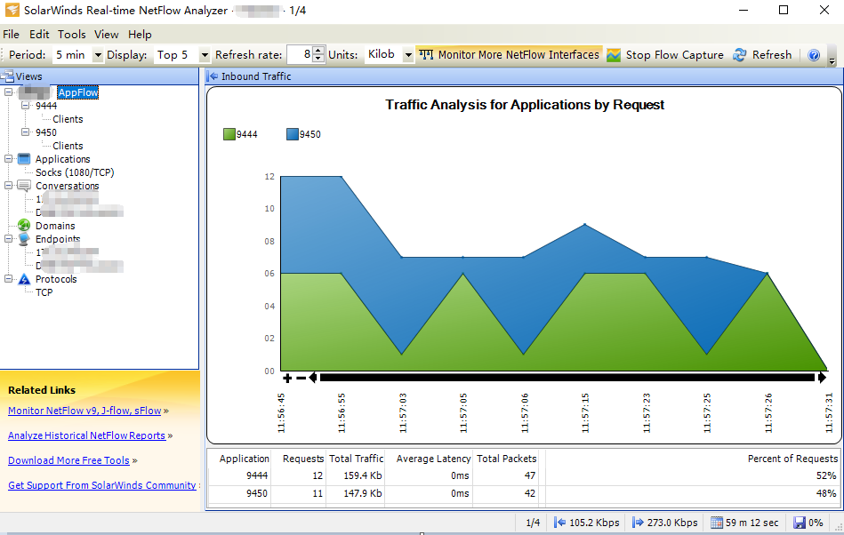Click the calendar time icon in status bar

pos(717,522)
